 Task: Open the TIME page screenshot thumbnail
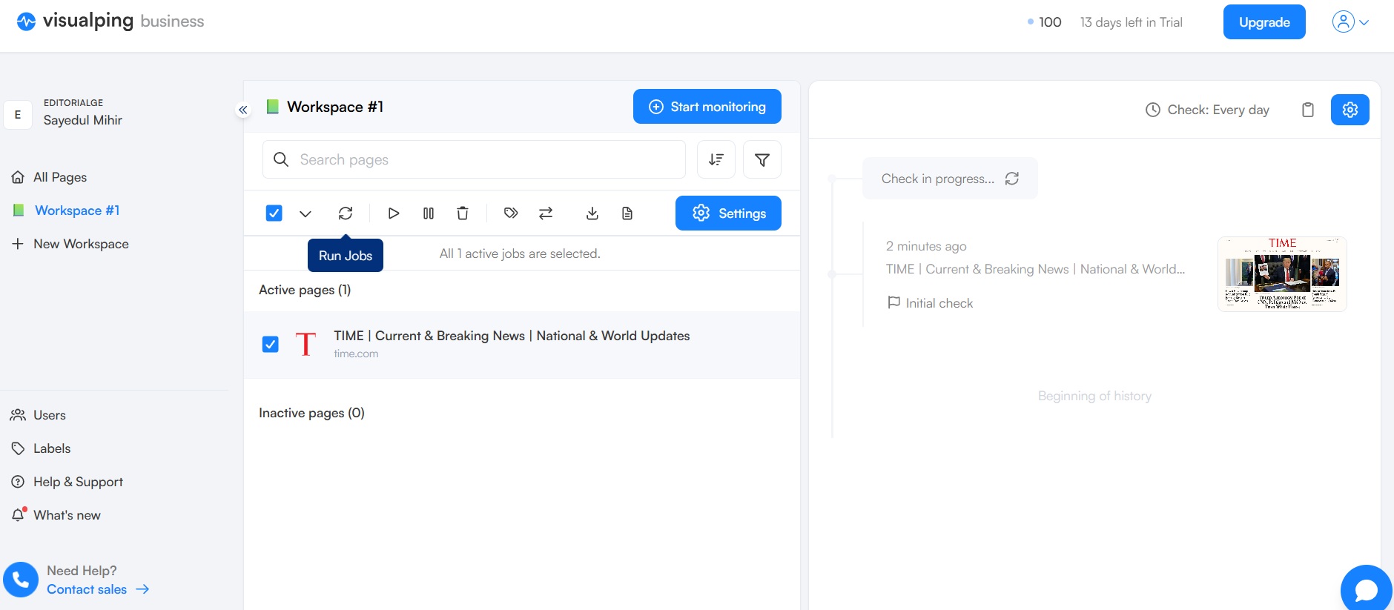pos(1282,274)
